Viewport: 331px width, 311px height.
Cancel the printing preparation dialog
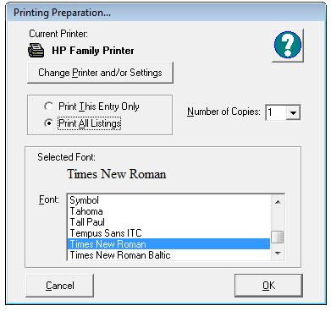[60, 286]
